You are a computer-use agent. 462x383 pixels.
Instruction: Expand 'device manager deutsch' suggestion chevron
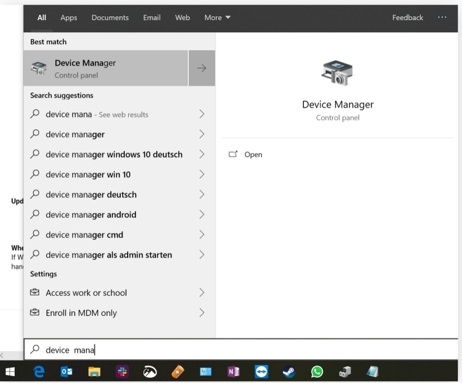[202, 194]
